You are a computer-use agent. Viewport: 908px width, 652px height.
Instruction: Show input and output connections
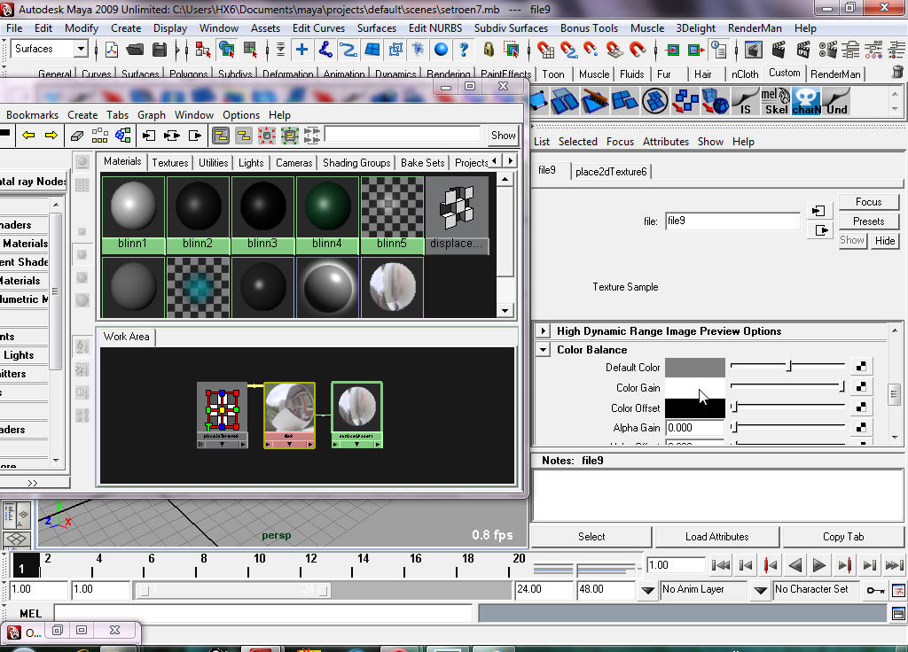172,136
